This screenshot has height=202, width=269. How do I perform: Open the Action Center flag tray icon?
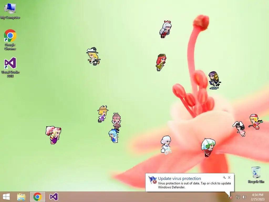(x=230, y=197)
